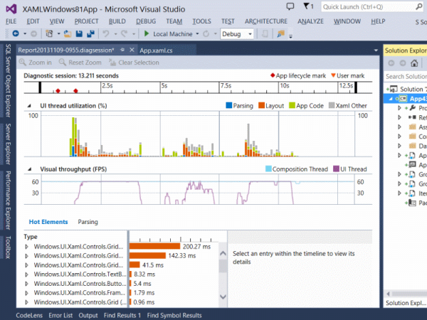The height and width of the screenshot is (320, 427).
Task: Pin the diagsession document tab
Action: click(x=122, y=50)
